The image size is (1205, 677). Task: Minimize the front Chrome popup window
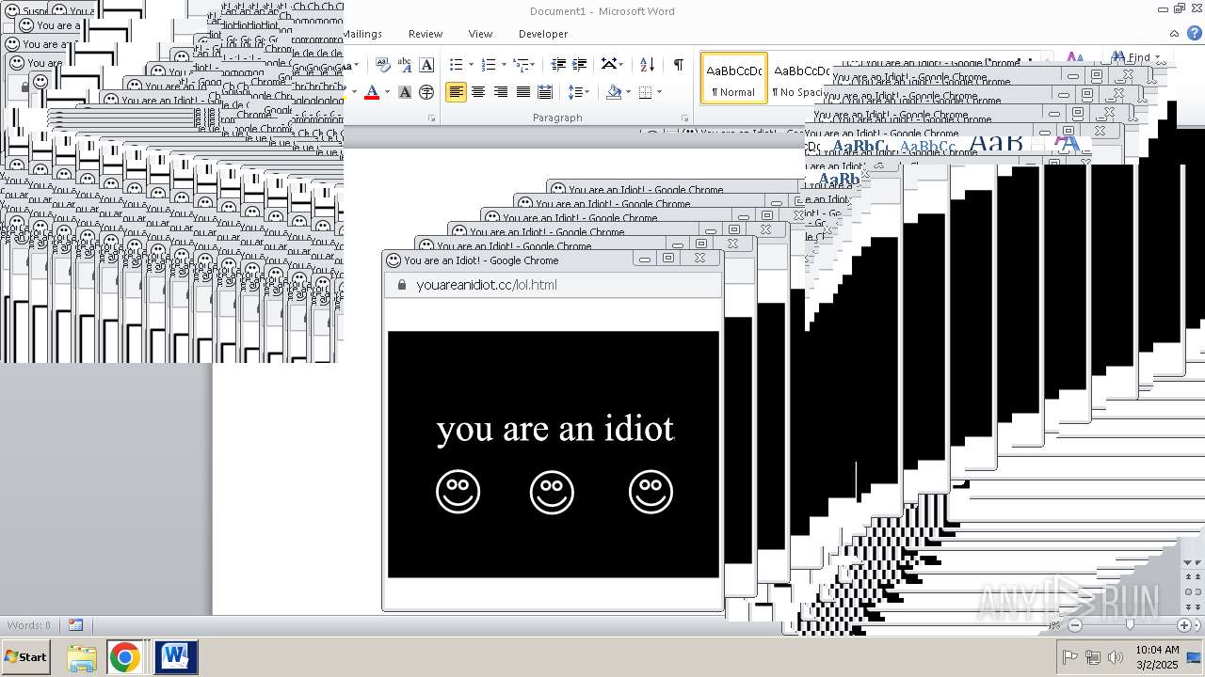pyautogui.click(x=645, y=259)
